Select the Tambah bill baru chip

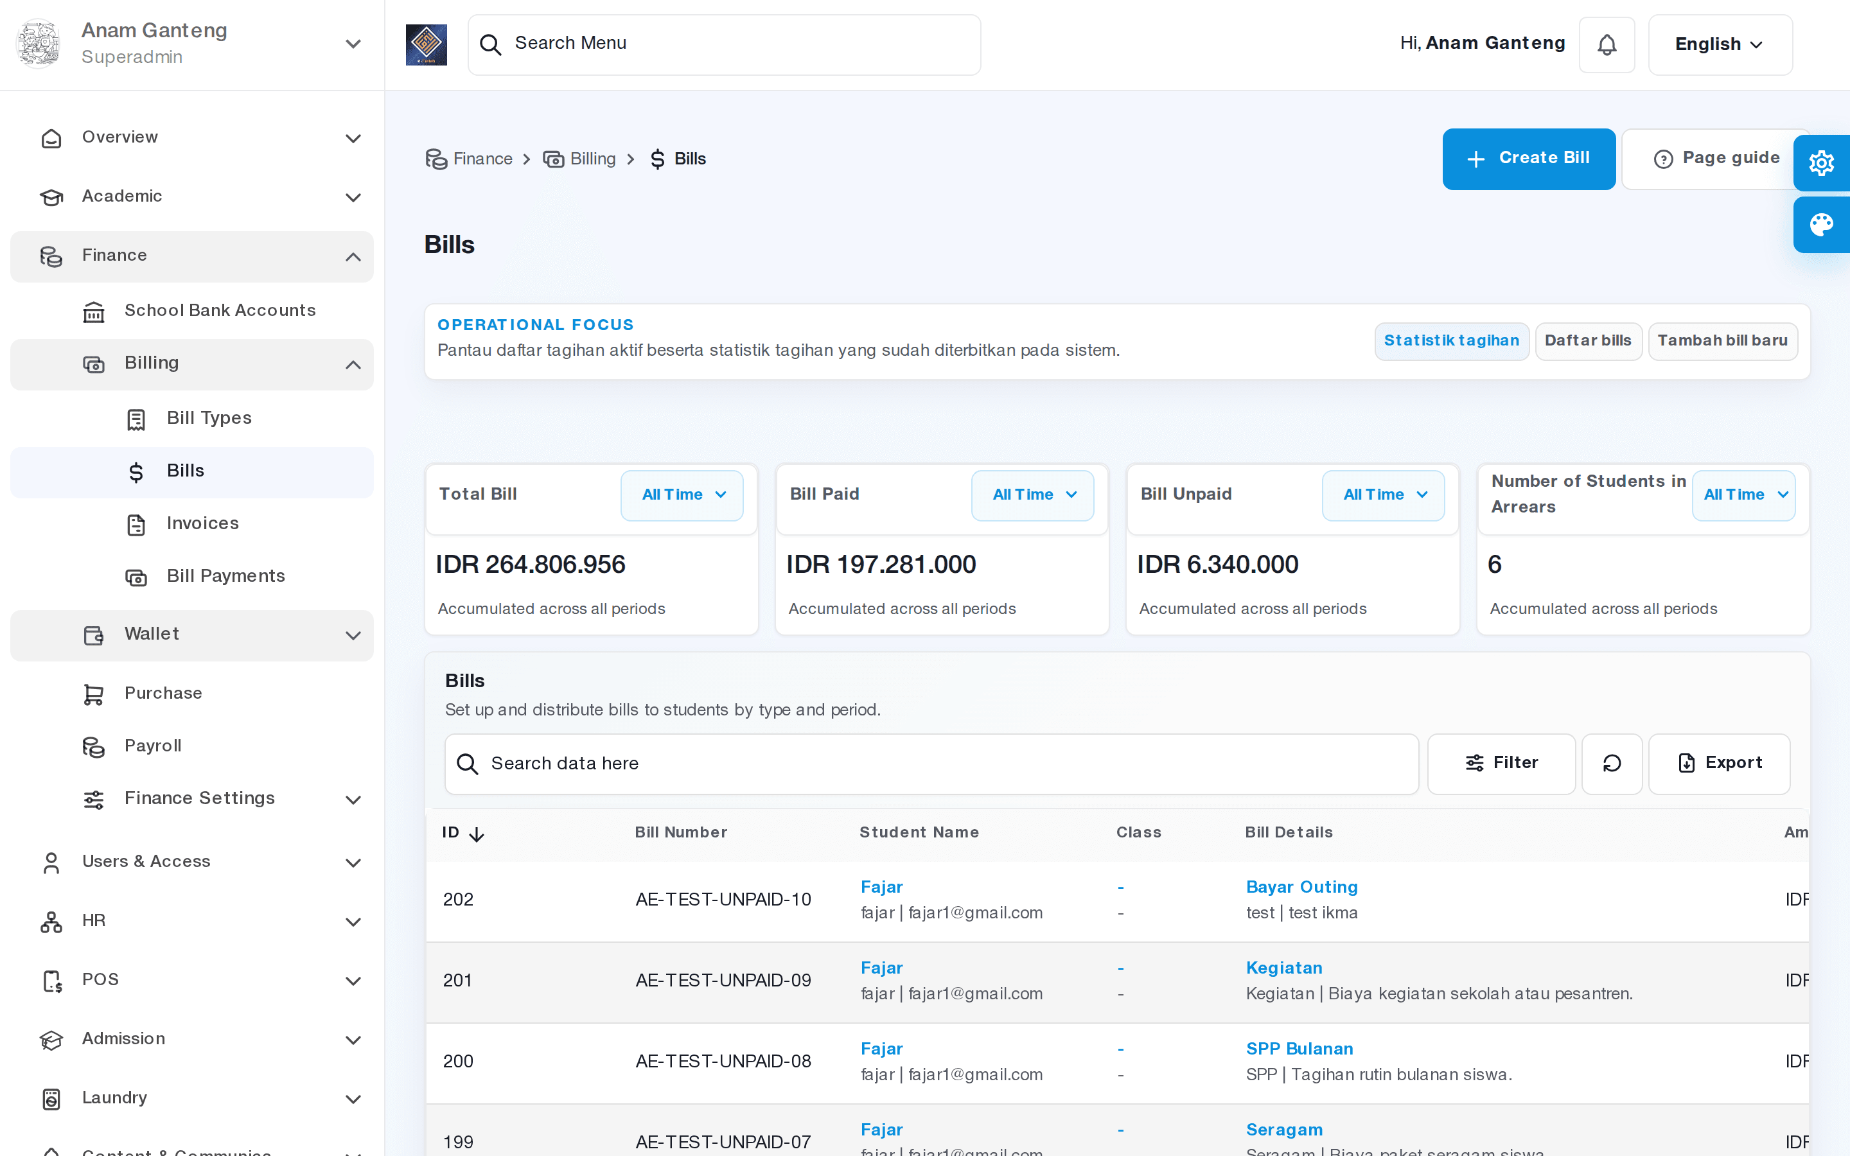1722,341
